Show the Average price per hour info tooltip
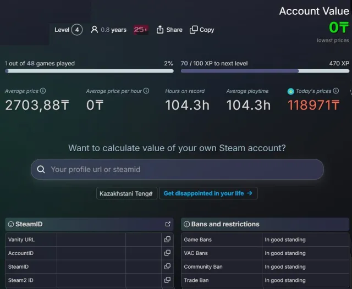Image resolution: width=352 pixels, height=289 pixels. (146, 91)
